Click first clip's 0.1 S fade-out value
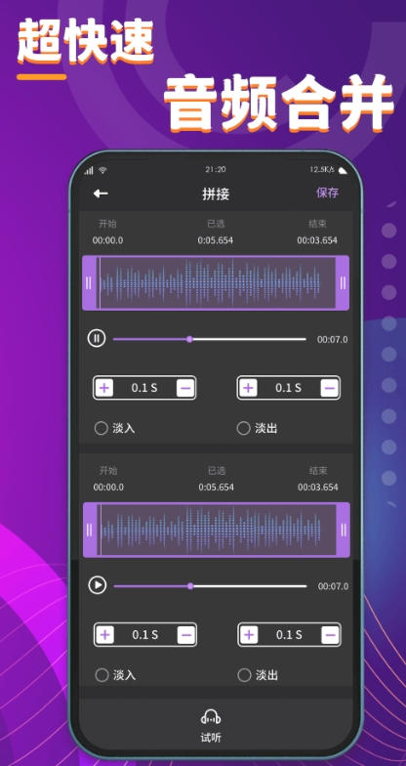Viewport: 406px width, 766px height. click(x=289, y=389)
